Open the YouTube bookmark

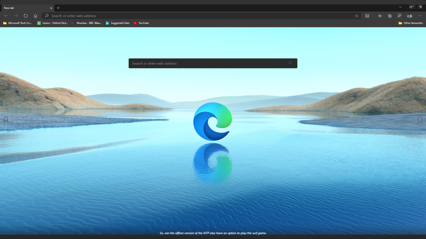141,23
